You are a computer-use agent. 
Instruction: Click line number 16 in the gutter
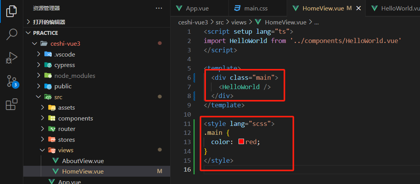tap(187, 170)
